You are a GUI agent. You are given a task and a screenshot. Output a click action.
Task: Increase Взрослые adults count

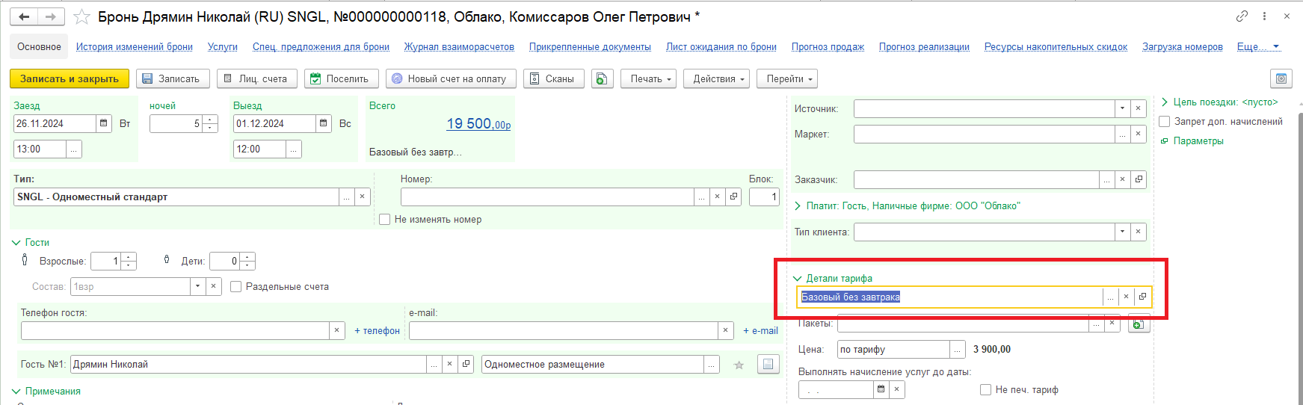pyautogui.click(x=129, y=257)
